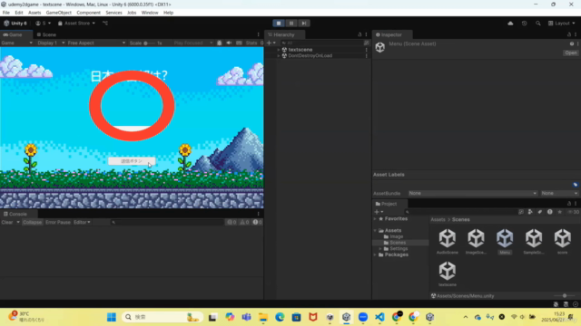Select the AudioScene asset
Viewport: 581px width, 326px height.
[x=448, y=241]
